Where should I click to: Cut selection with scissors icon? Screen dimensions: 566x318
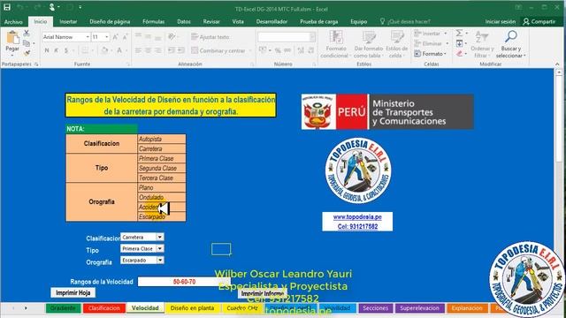pos(27,34)
